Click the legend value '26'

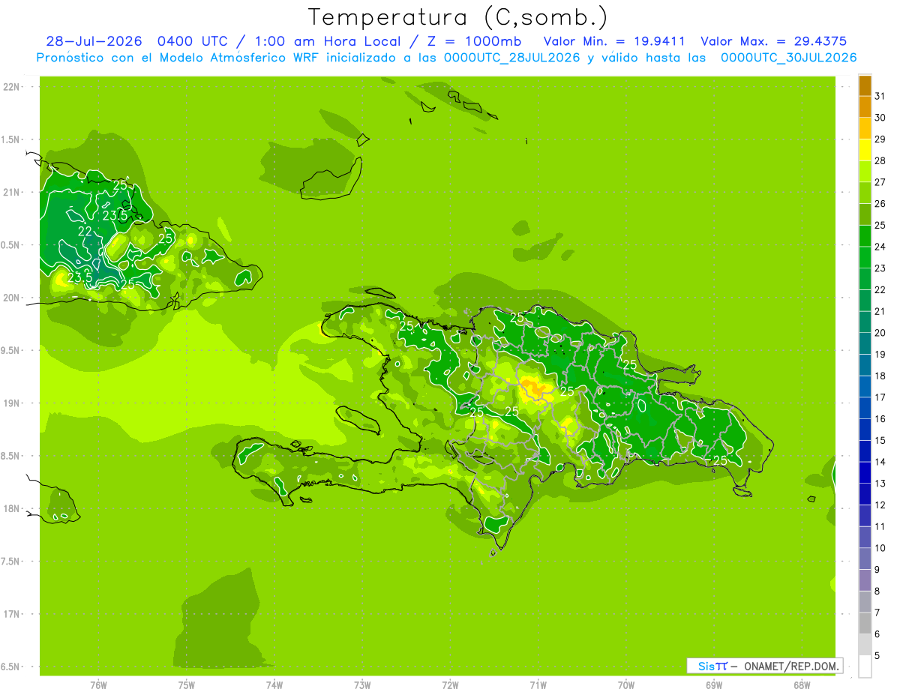(880, 204)
